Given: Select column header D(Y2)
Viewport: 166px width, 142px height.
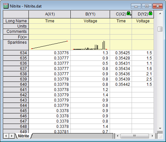Looking at the screenshot, I should point(143,14).
